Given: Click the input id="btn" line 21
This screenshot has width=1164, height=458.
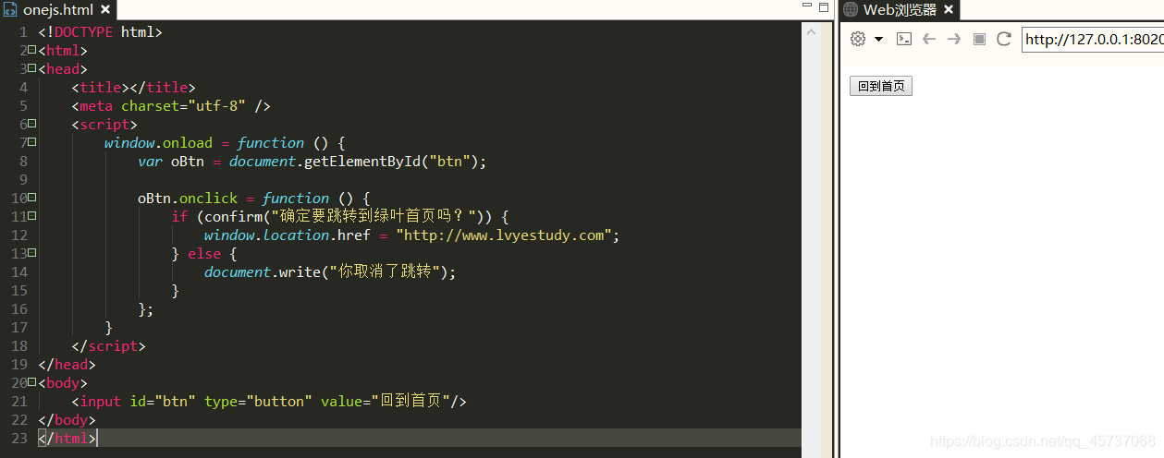Looking at the screenshot, I should [x=269, y=401].
